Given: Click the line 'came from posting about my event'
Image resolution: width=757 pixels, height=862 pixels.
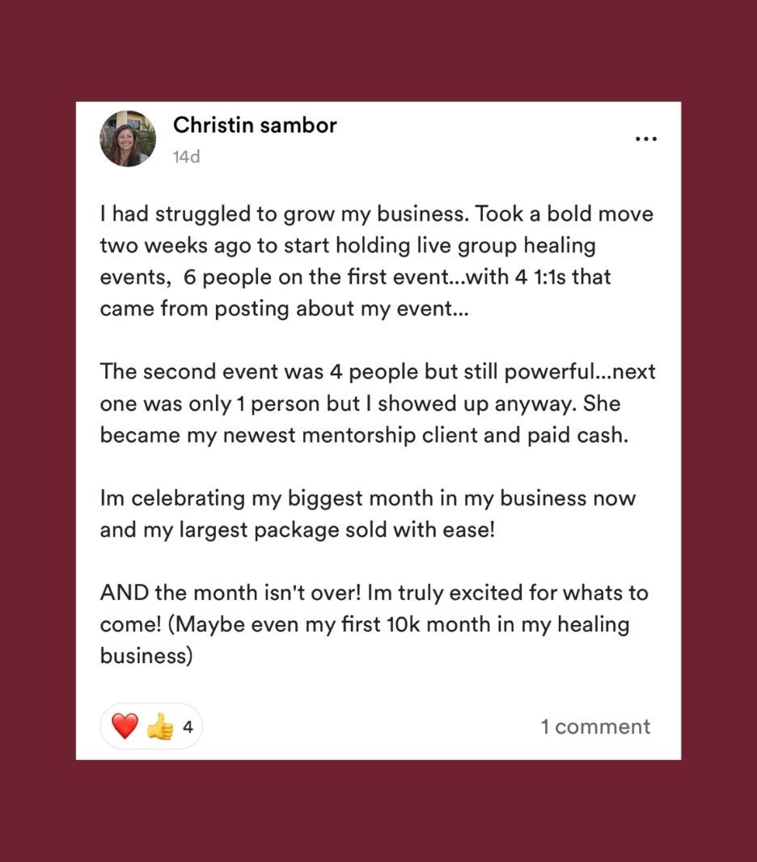Looking at the screenshot, I should click(x=284, y=309).
